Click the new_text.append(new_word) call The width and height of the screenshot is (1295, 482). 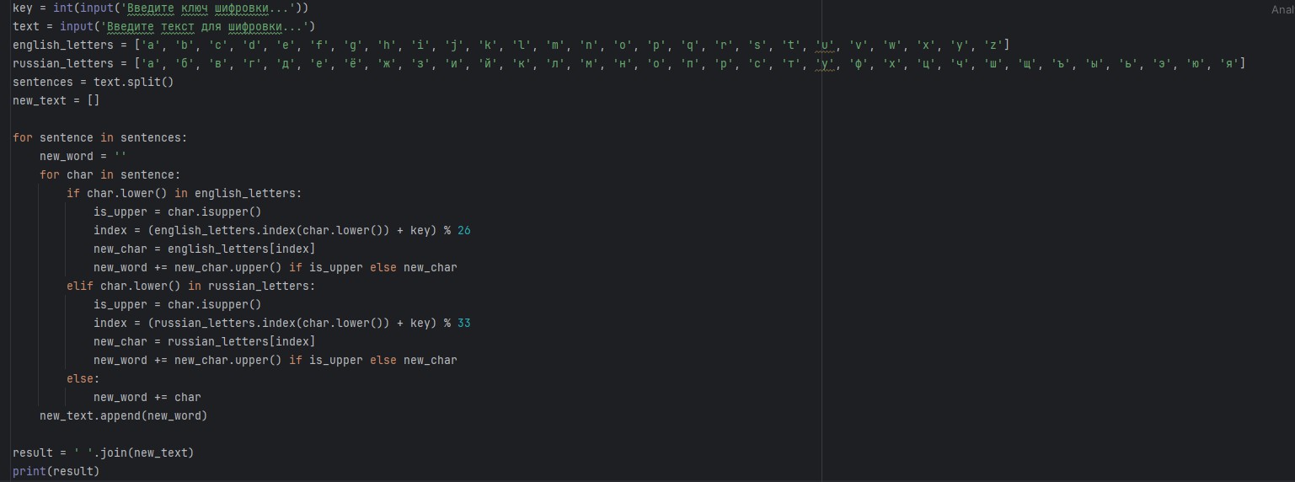pos(123,415)
